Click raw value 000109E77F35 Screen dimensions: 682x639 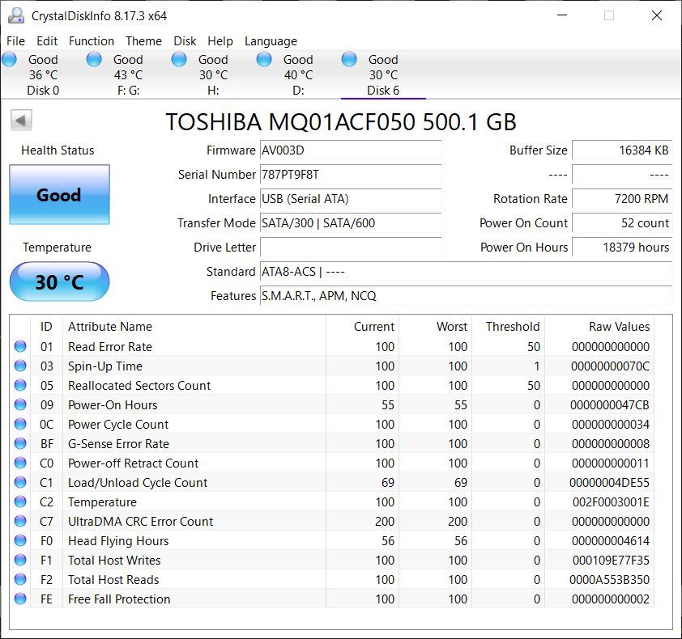(611, 560)
